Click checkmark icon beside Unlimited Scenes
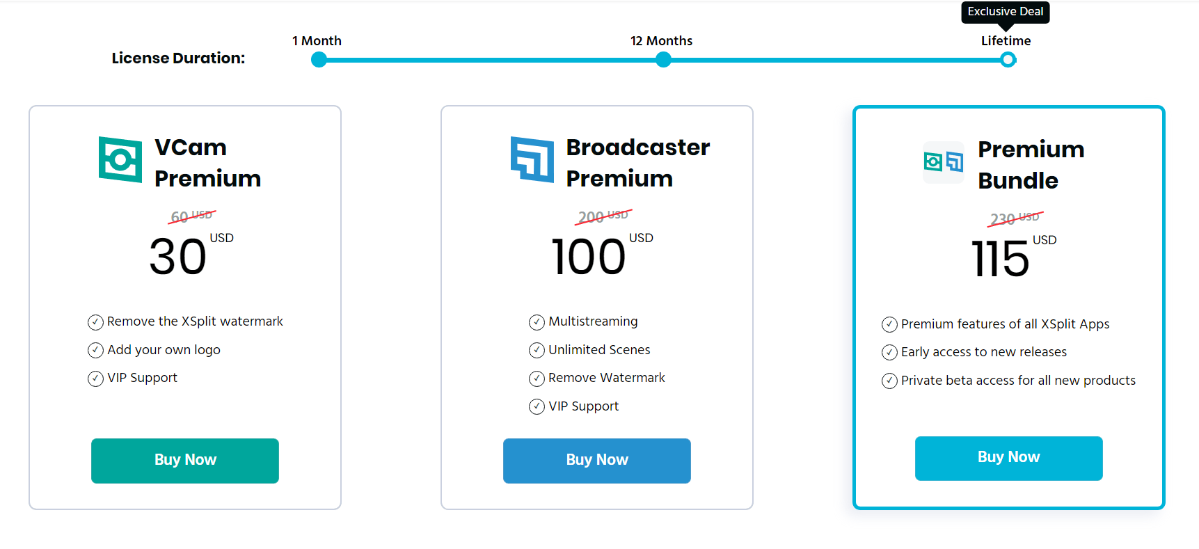This screenshot has width=1199, height=549. click(537, 350)
